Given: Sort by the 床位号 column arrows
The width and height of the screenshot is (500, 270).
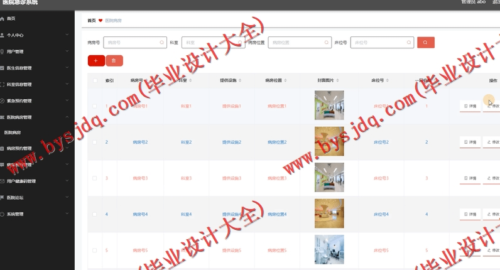Looking at the screenshot, I should 387,80.
